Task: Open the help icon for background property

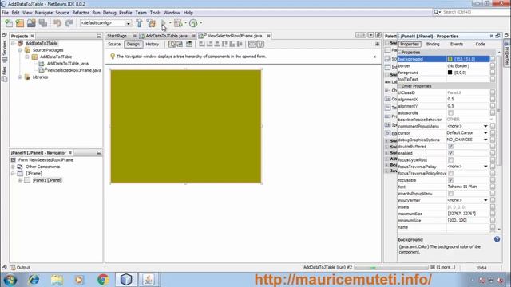Action: click(x=497, y=239)
